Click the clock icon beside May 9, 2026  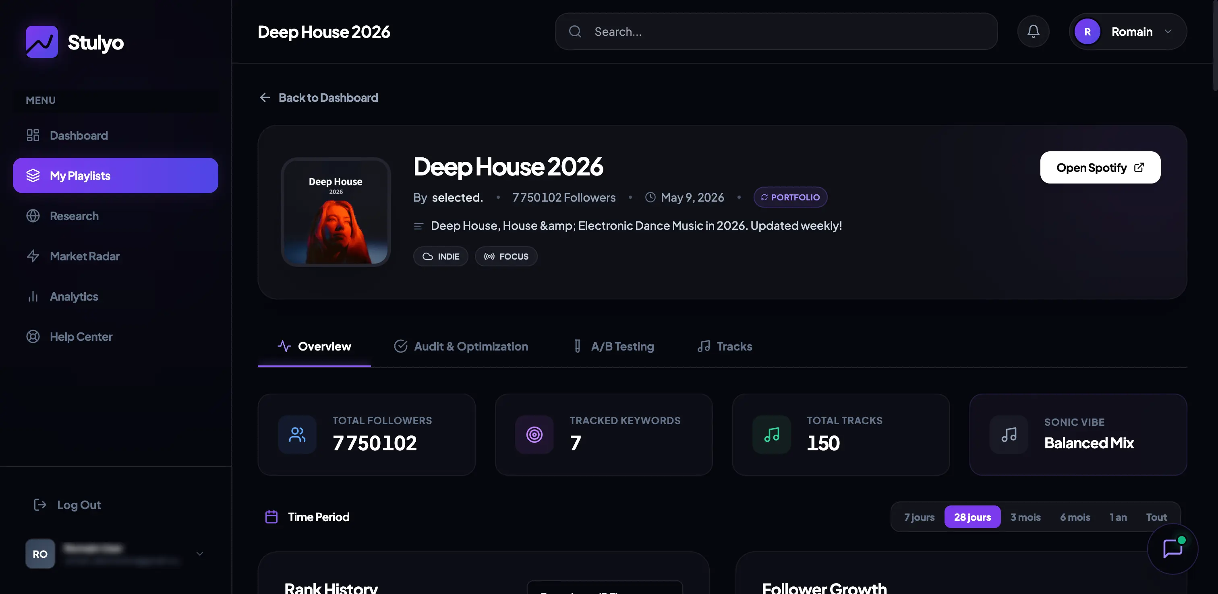pyautogui.click(x=650, y=198)
